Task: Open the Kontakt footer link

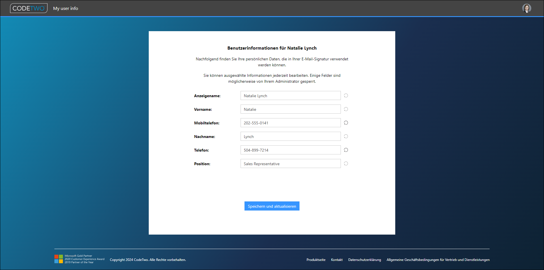Action: coord(337,260)
